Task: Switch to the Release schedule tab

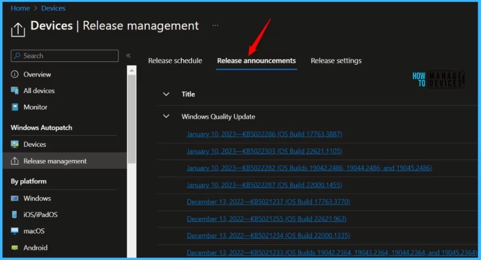Action: tap(175, 60)
